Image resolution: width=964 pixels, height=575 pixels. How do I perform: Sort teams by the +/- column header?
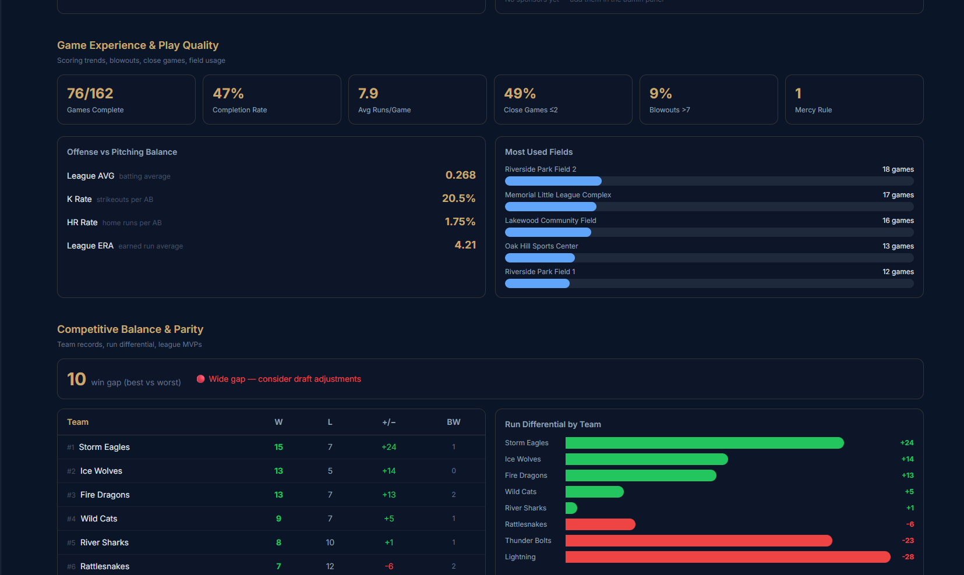tap(389, 421)
